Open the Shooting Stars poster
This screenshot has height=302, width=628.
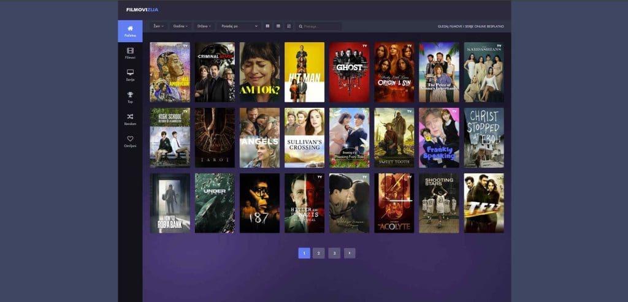[439, 203]
